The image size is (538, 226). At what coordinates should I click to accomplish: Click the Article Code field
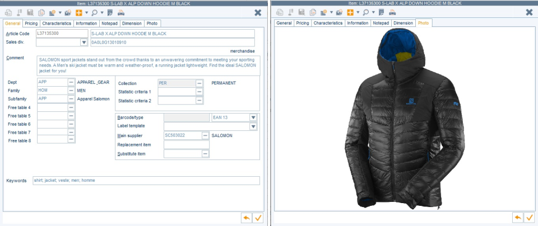pos(54,34)
